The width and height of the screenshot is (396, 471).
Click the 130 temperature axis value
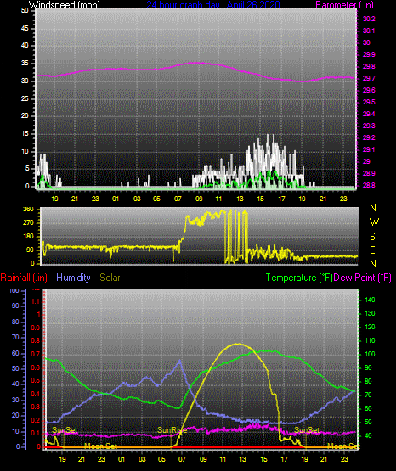click(x=370, y=314)
